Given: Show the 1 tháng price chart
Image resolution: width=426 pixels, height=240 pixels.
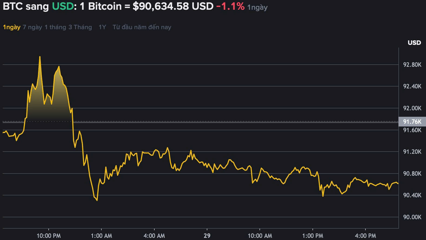Looking at the screenshot, I should (x=55, y=27).
